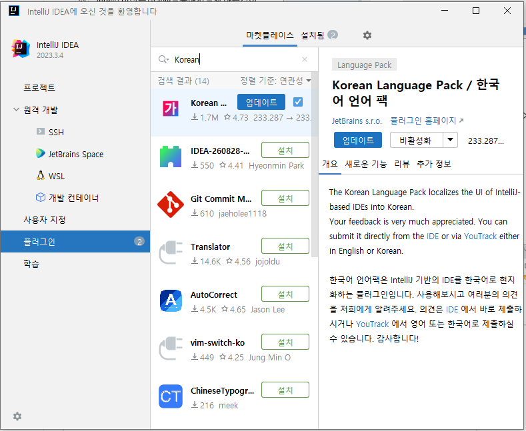This screenshot has width=526, height=431.
Task: Click the IDE link in English description
Action: coord(433,236)
